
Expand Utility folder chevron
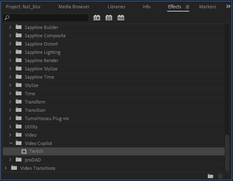[x=10, y=127]
